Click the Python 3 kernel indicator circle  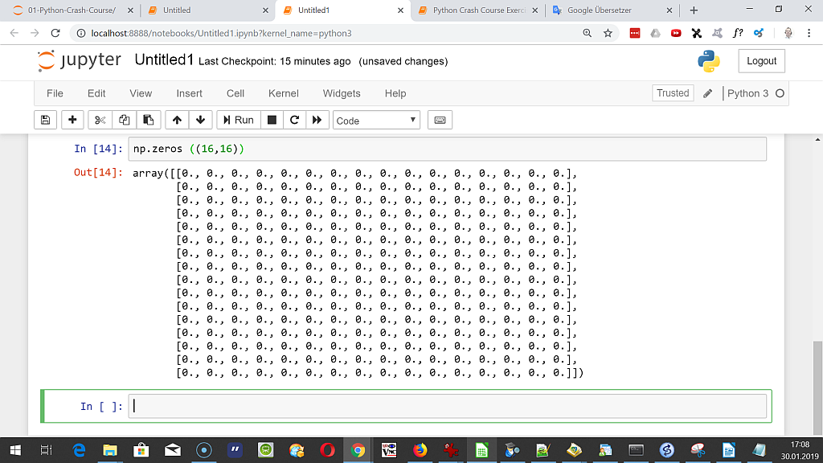[780, 93]
